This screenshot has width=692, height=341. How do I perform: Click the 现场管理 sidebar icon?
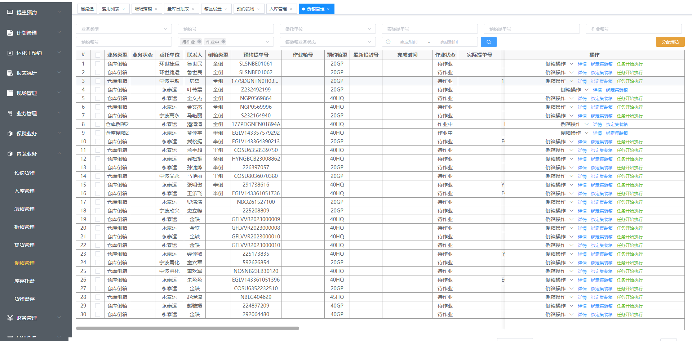tap(10, 93)
